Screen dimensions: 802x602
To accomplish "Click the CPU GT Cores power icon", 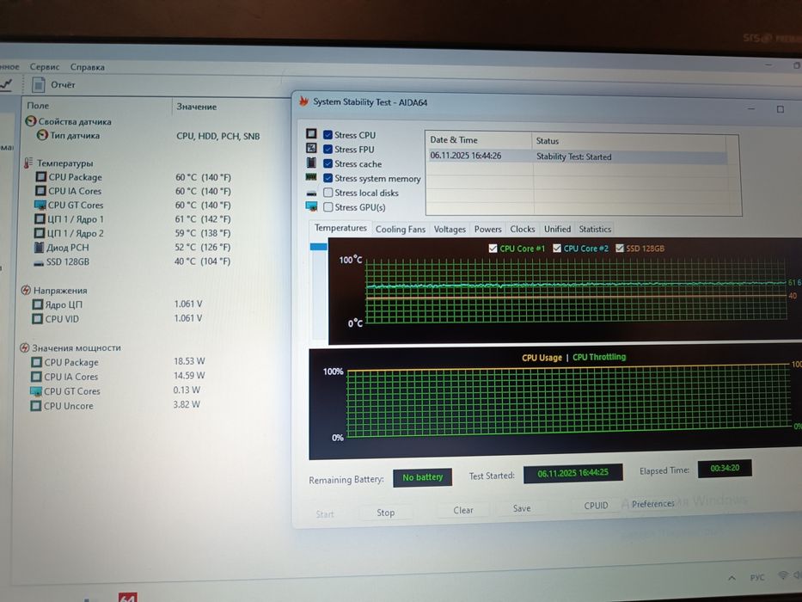I will pos(36,391).
